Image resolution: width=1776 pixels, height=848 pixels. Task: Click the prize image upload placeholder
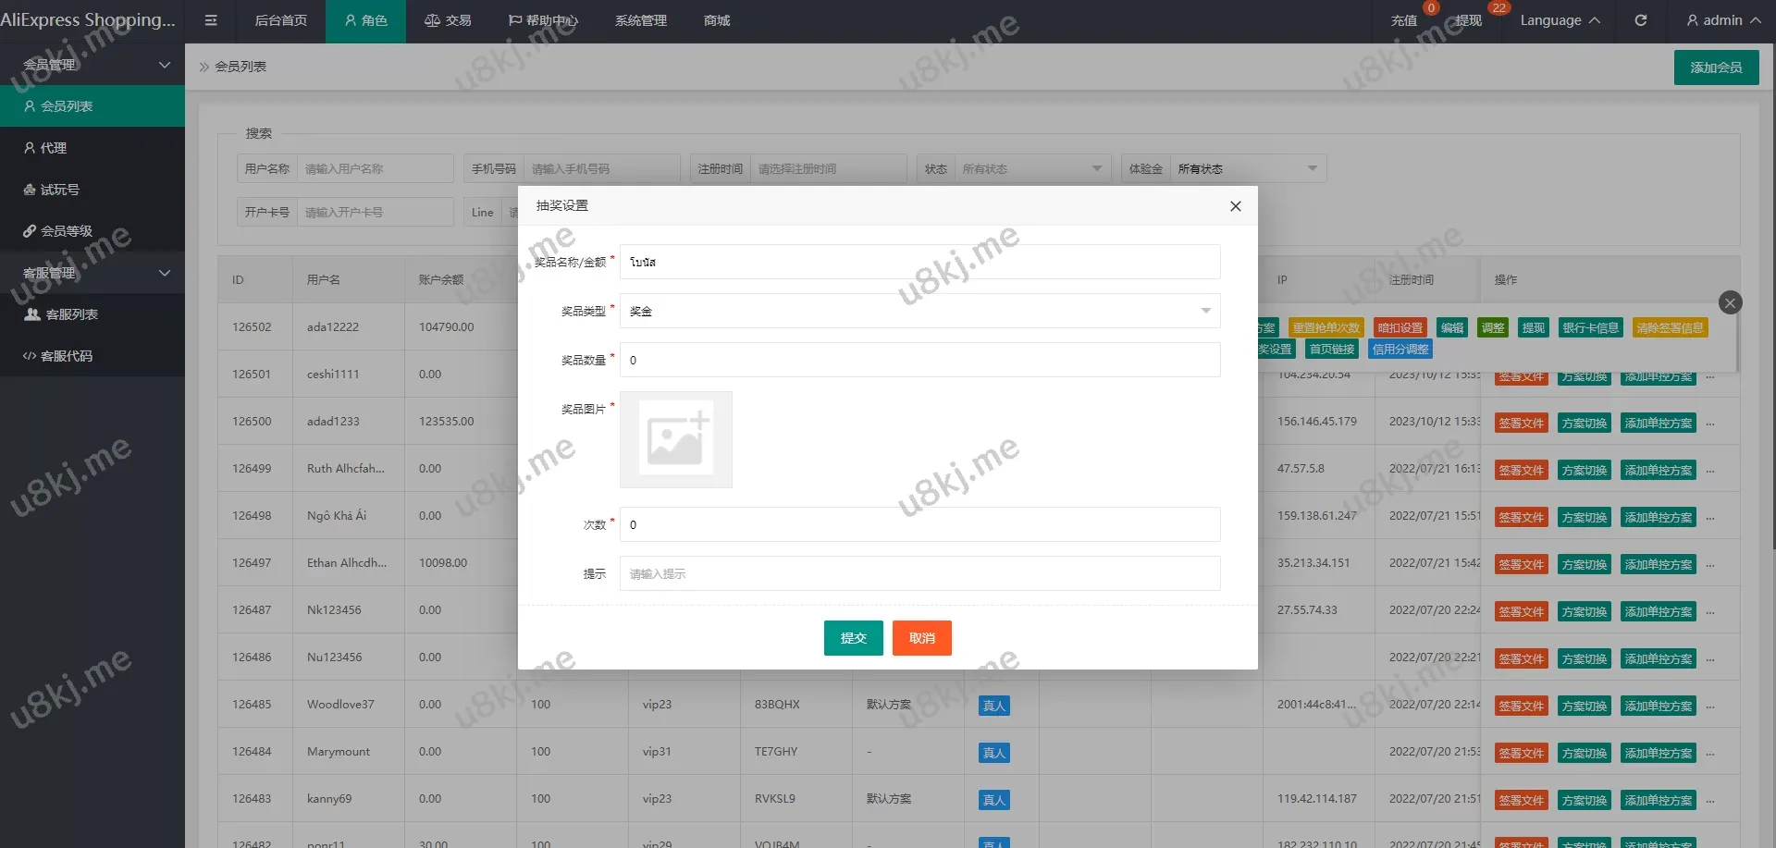click(675, 439)
